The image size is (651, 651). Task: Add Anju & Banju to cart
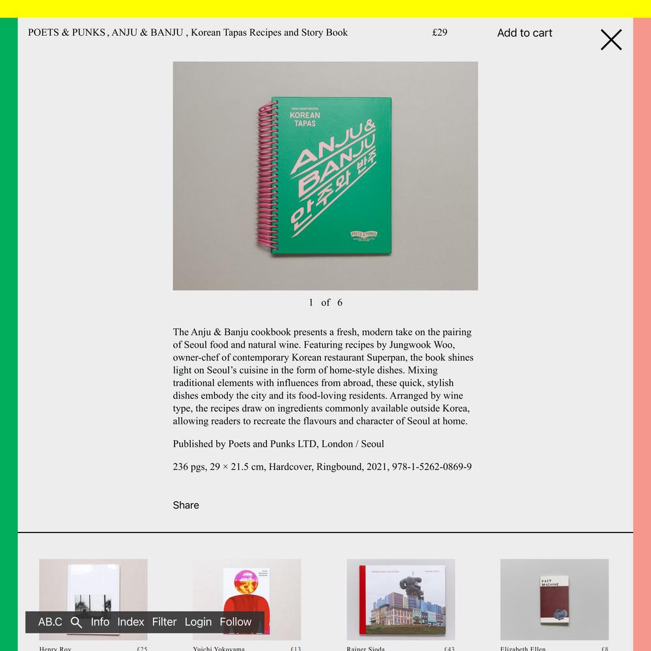coord(524,33)
